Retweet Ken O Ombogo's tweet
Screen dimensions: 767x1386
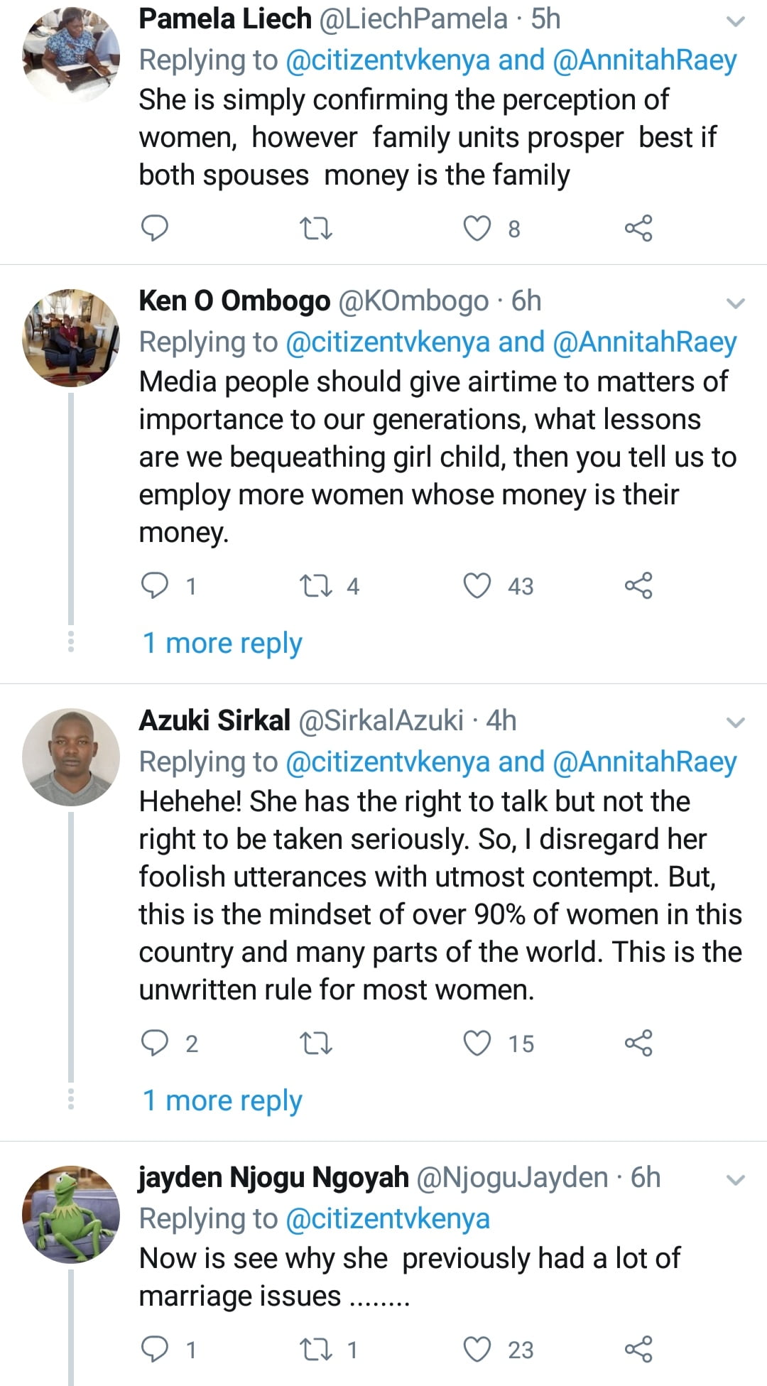coord(316,586)
